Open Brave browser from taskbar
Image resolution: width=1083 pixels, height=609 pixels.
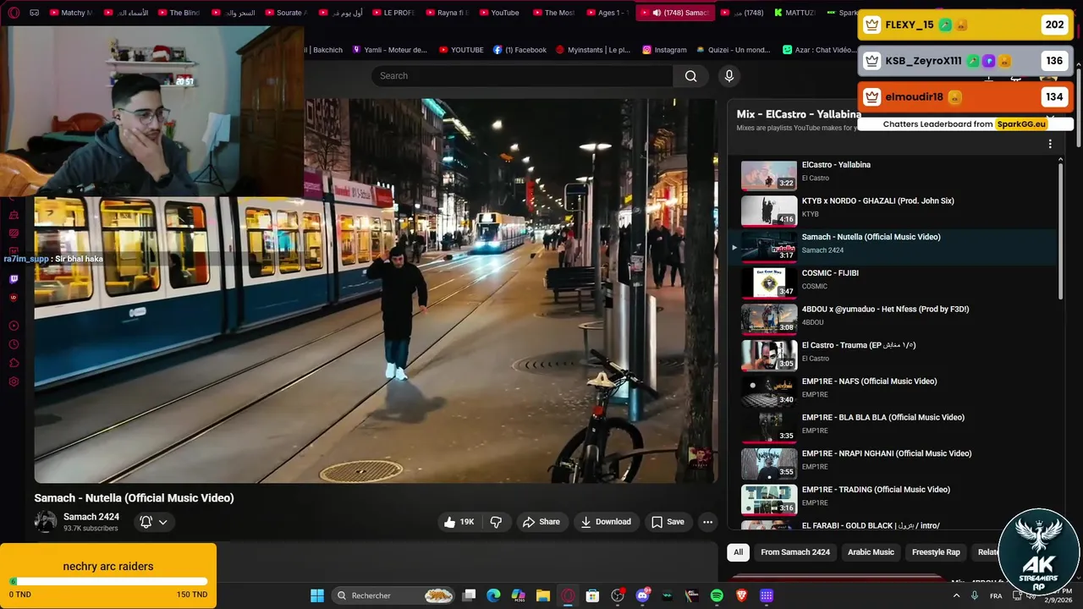[742, 595]
